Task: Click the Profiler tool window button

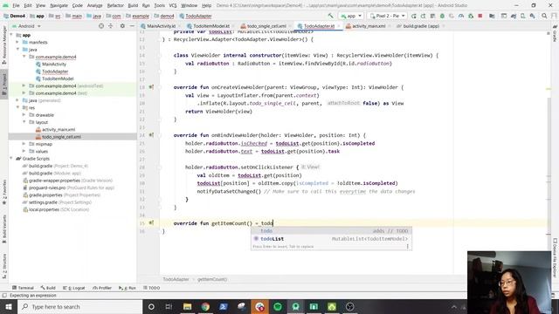Action: tap(102, 288)
